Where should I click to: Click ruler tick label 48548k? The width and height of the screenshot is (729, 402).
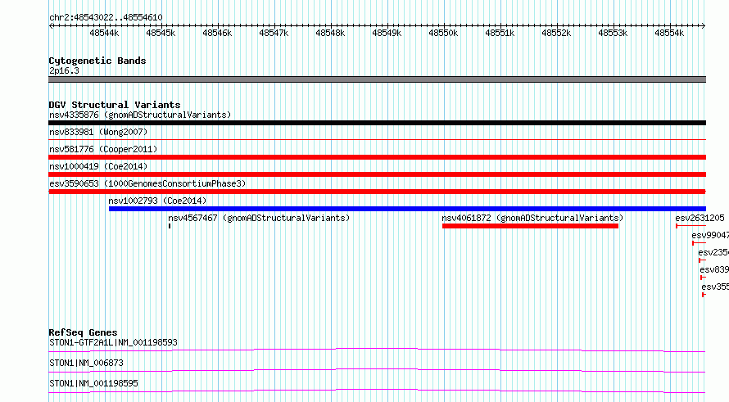(330, 33)
